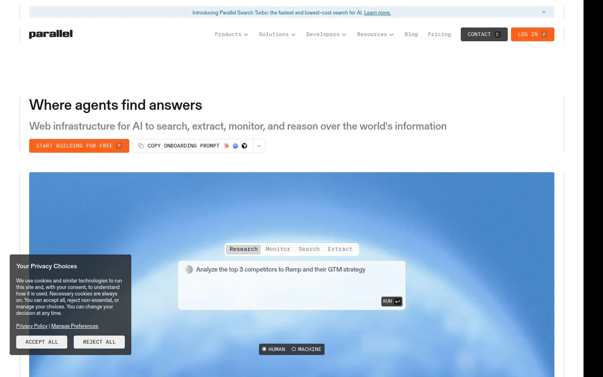This screenshot has width=603, height=377.
Task: Switch to the Extract tab
Action: (x=340, y=249)
